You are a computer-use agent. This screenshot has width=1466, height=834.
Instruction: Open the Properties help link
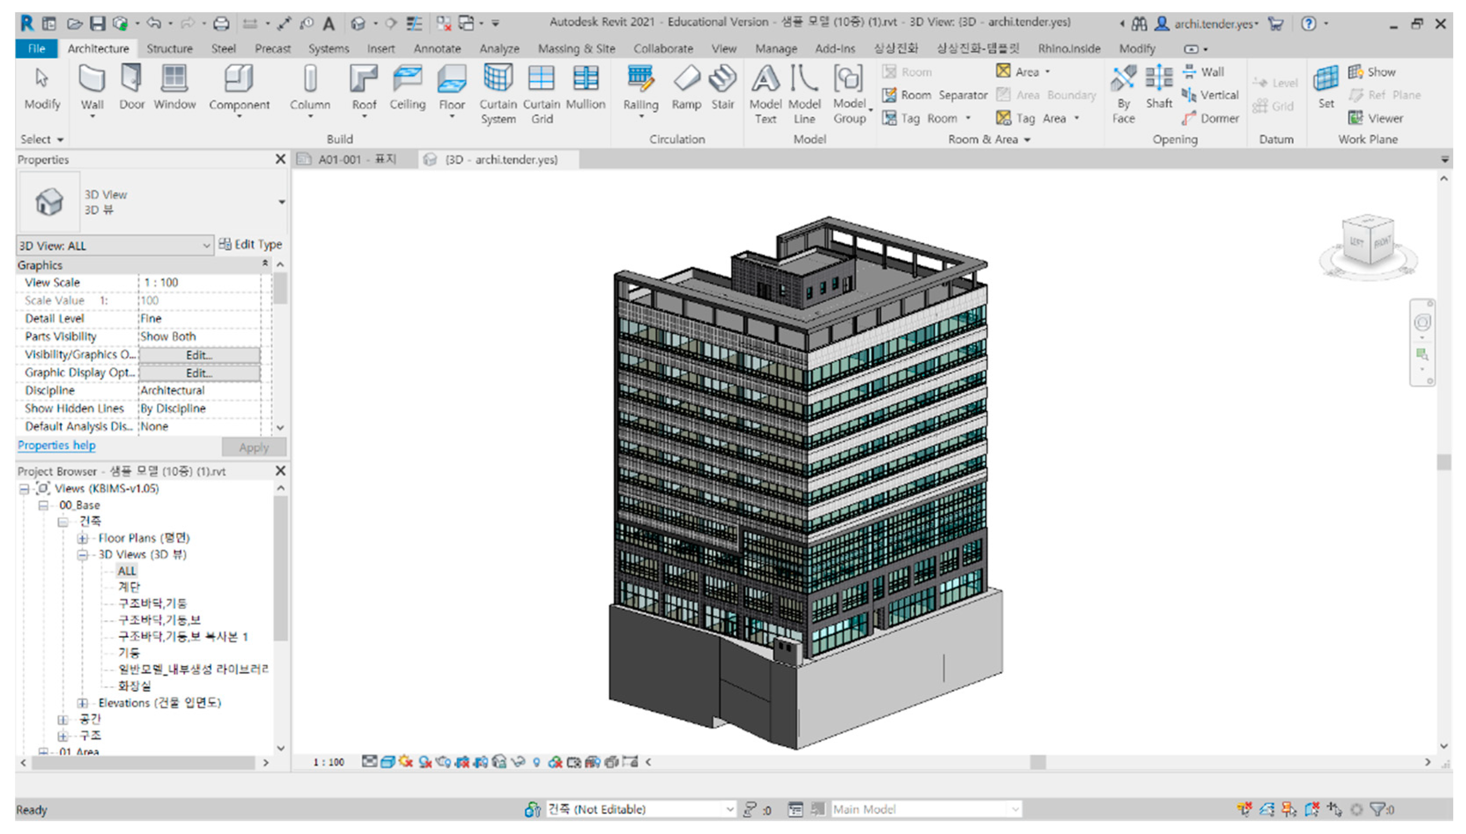[x=56, y=445]
